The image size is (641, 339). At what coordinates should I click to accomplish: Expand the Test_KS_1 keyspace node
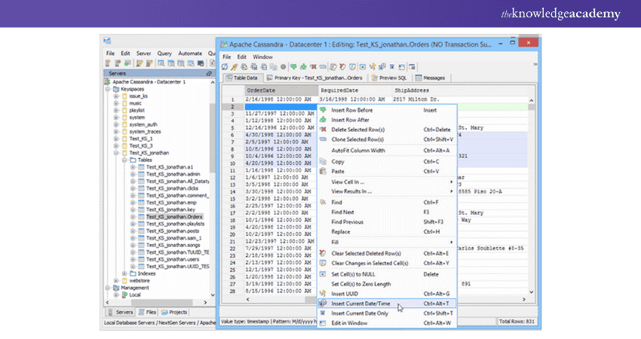pos(116,139)
